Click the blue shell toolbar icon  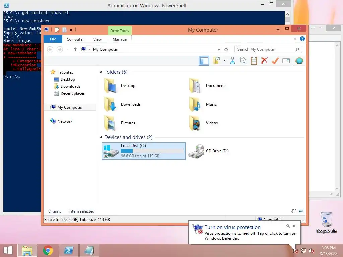(x=299, y=61)
